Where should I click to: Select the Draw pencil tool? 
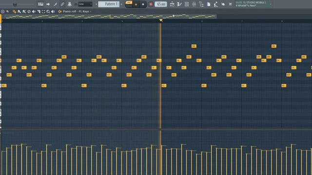pyautogui.click(x=14, y=12)
